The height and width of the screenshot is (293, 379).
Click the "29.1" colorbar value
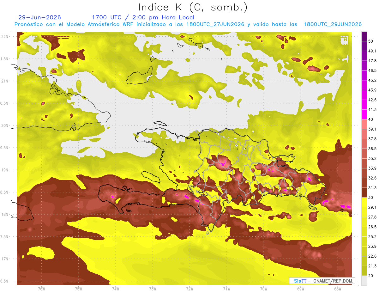pos(372,207)
